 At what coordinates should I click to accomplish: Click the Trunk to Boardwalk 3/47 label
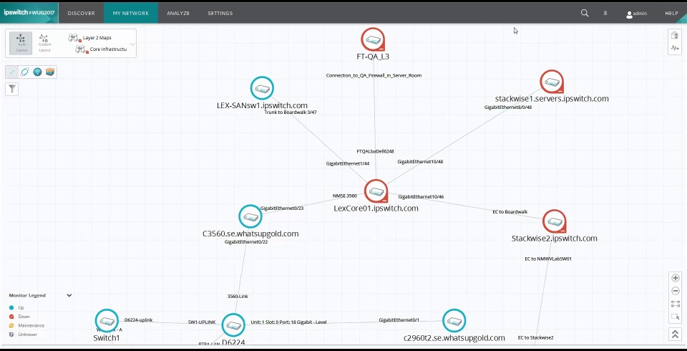click(x=291, y=112)
